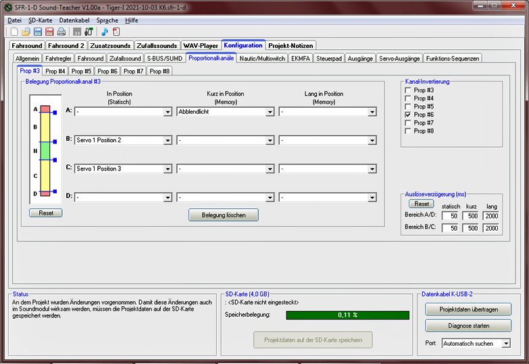The image size is (529, 364).
Task: Open row C 'Lang in Position' dropdown
Action: coord(372,169)
